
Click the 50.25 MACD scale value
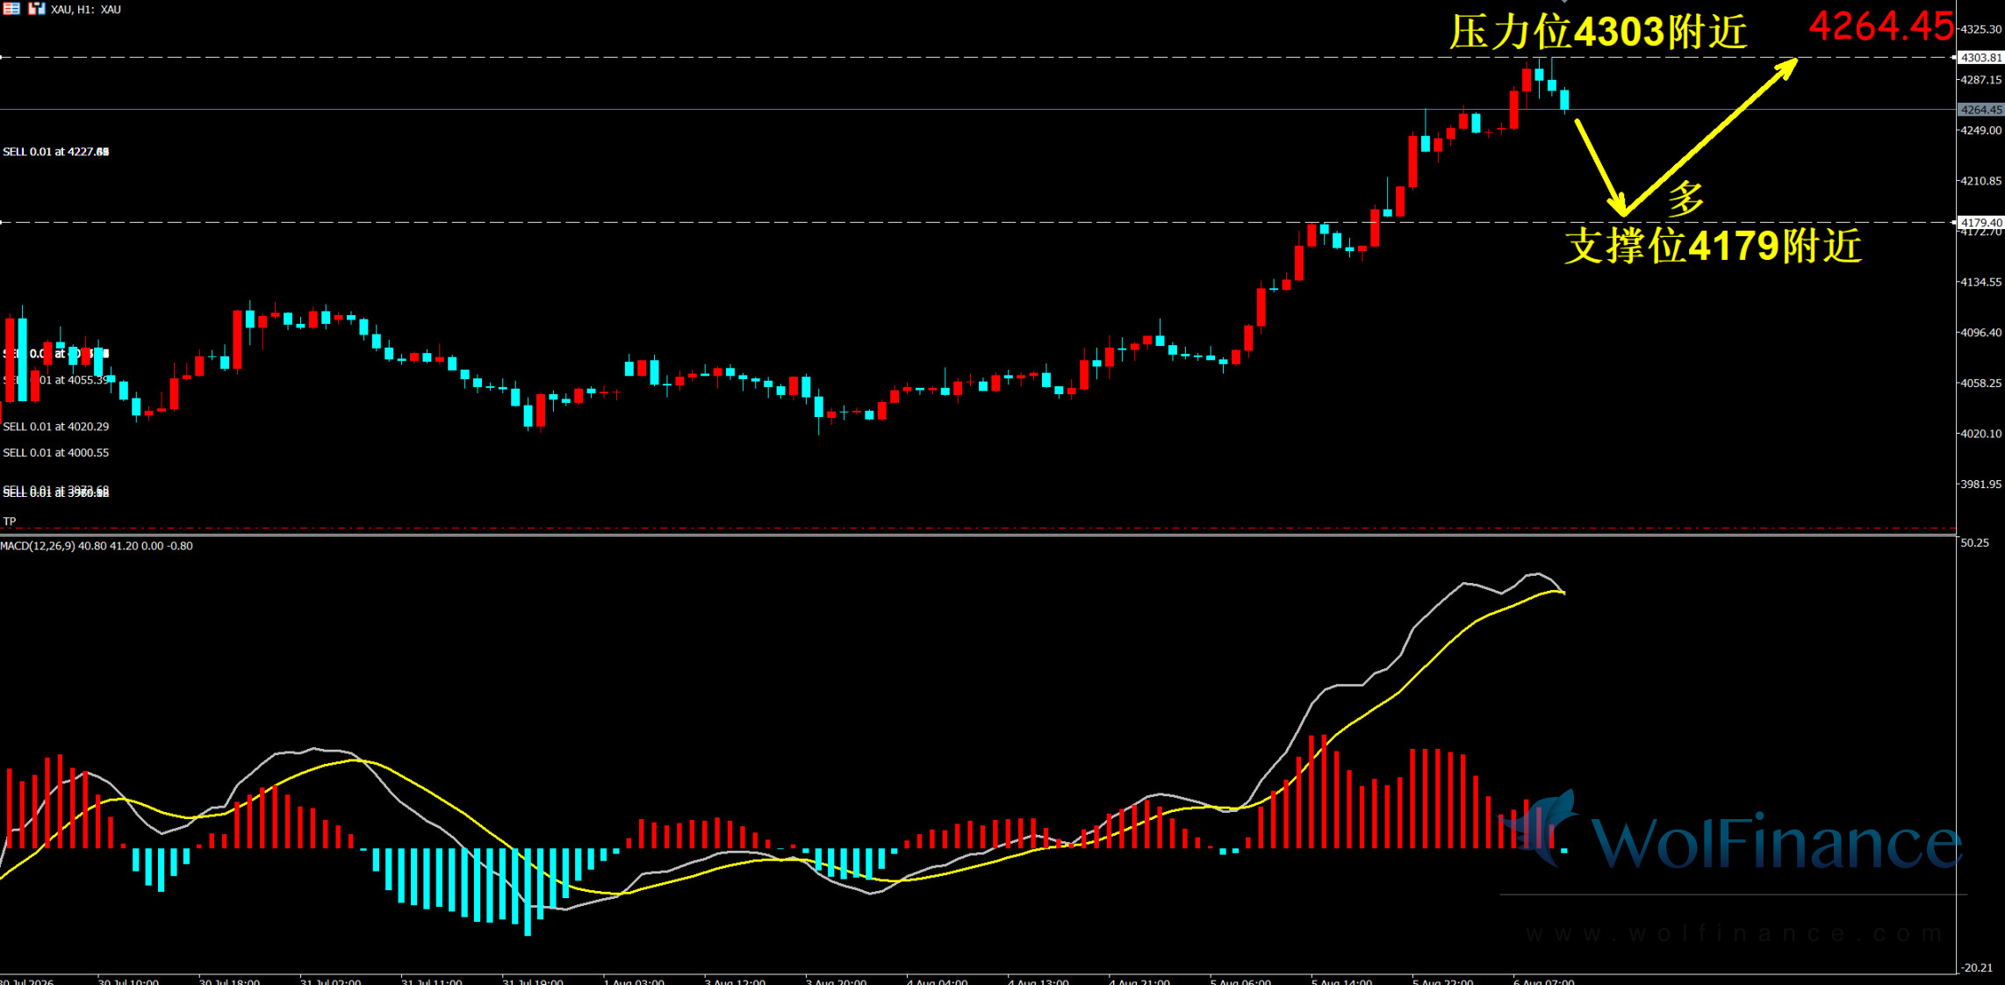[x=1975, y=543]
